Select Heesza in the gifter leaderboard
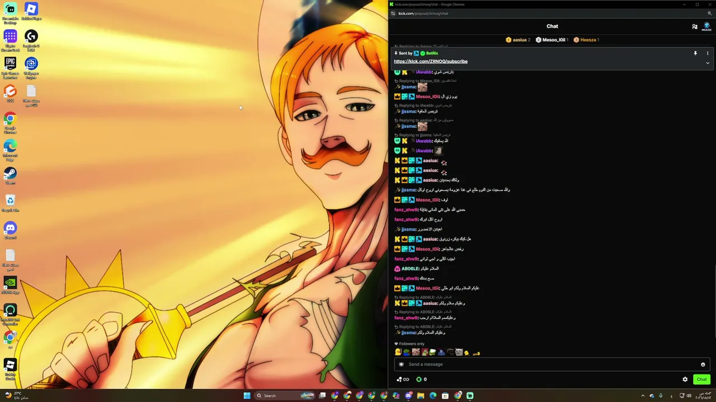Viewport: 716px width, 402px height. tap(586, 40)
